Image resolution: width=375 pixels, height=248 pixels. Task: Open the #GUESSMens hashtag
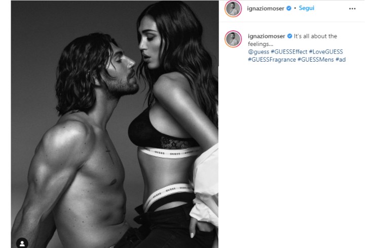(315, 60)
